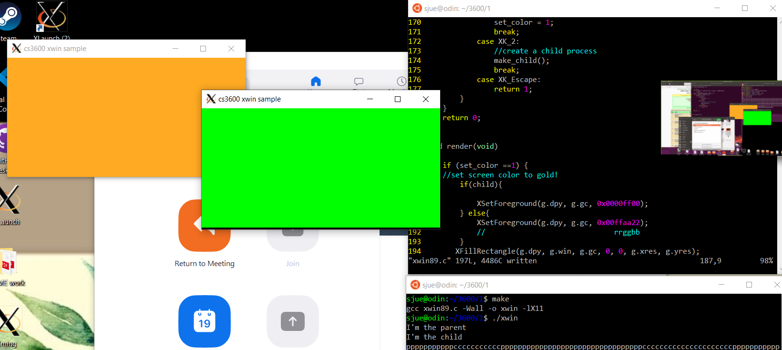
Task: Click the './xwin' command in terminal
Action: [505, 318]
